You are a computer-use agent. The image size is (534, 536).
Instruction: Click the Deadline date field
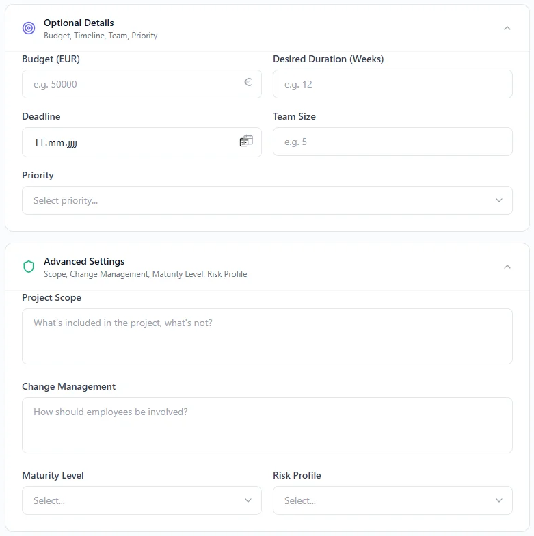click(130, 142)
